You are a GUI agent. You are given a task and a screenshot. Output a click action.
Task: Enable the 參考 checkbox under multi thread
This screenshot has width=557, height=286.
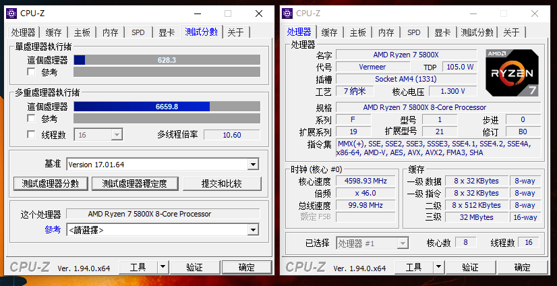[x=31, y=118]
